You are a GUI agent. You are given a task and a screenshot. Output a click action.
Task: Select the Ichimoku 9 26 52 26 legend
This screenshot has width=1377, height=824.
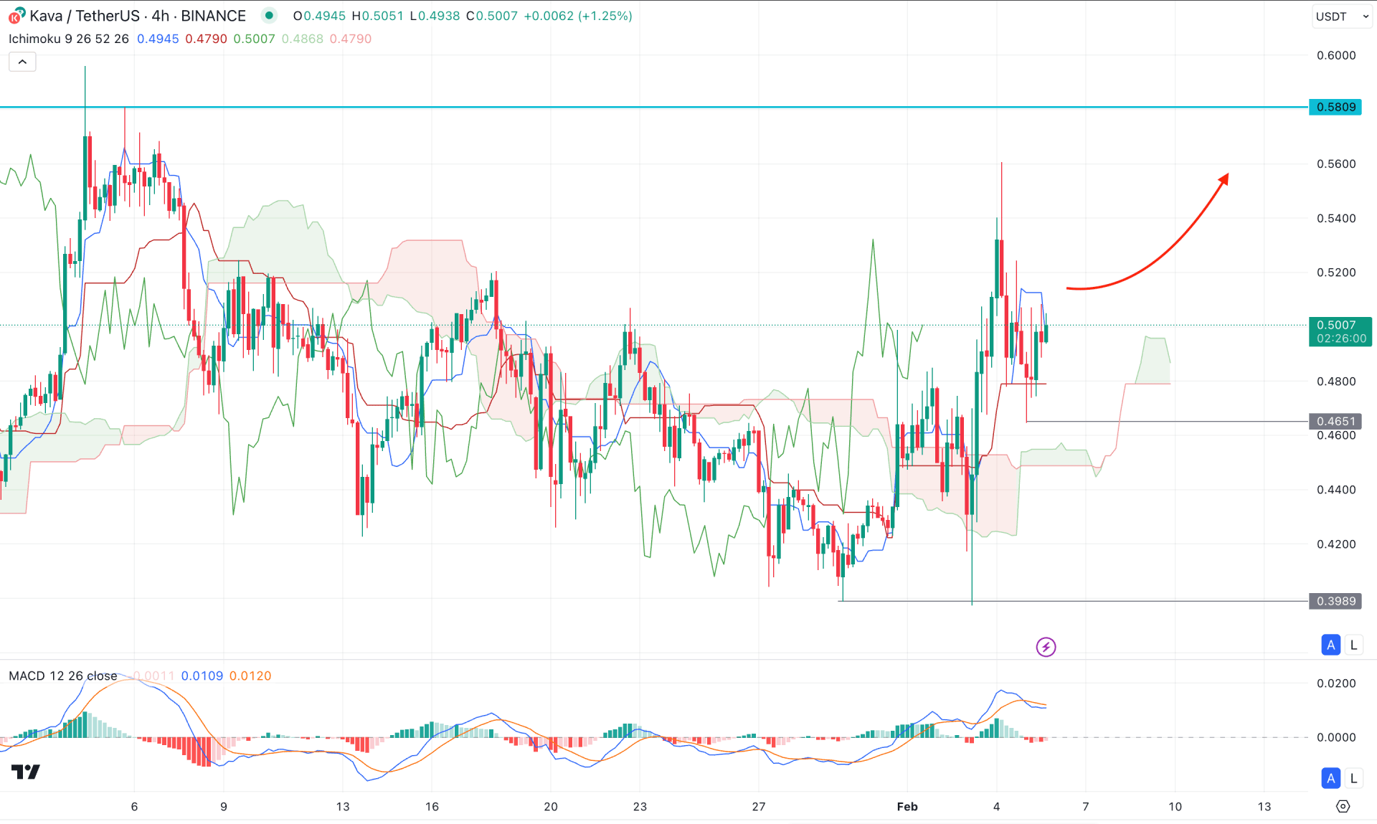pyautogui.click(x=69, y=39)
